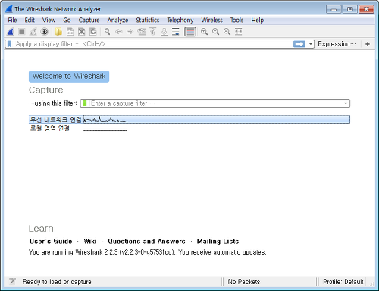Click expert info icon in status bar

[x=12, y=281]
